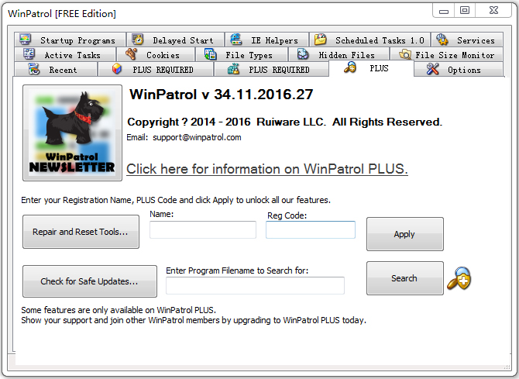Maximize the WinPatrol window
The image size is (519, 379).
465,11
